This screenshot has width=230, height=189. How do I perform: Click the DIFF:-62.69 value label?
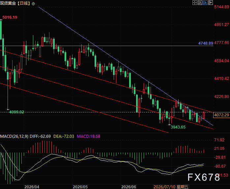coord(40,136)
